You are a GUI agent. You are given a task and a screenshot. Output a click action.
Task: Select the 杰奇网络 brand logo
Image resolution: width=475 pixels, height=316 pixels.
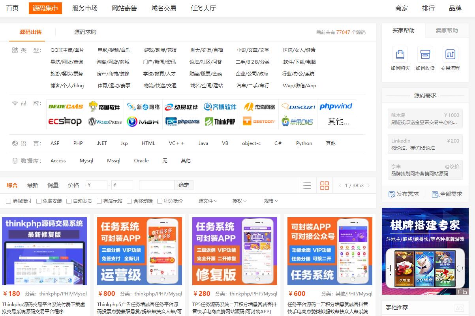pos(259,107)
